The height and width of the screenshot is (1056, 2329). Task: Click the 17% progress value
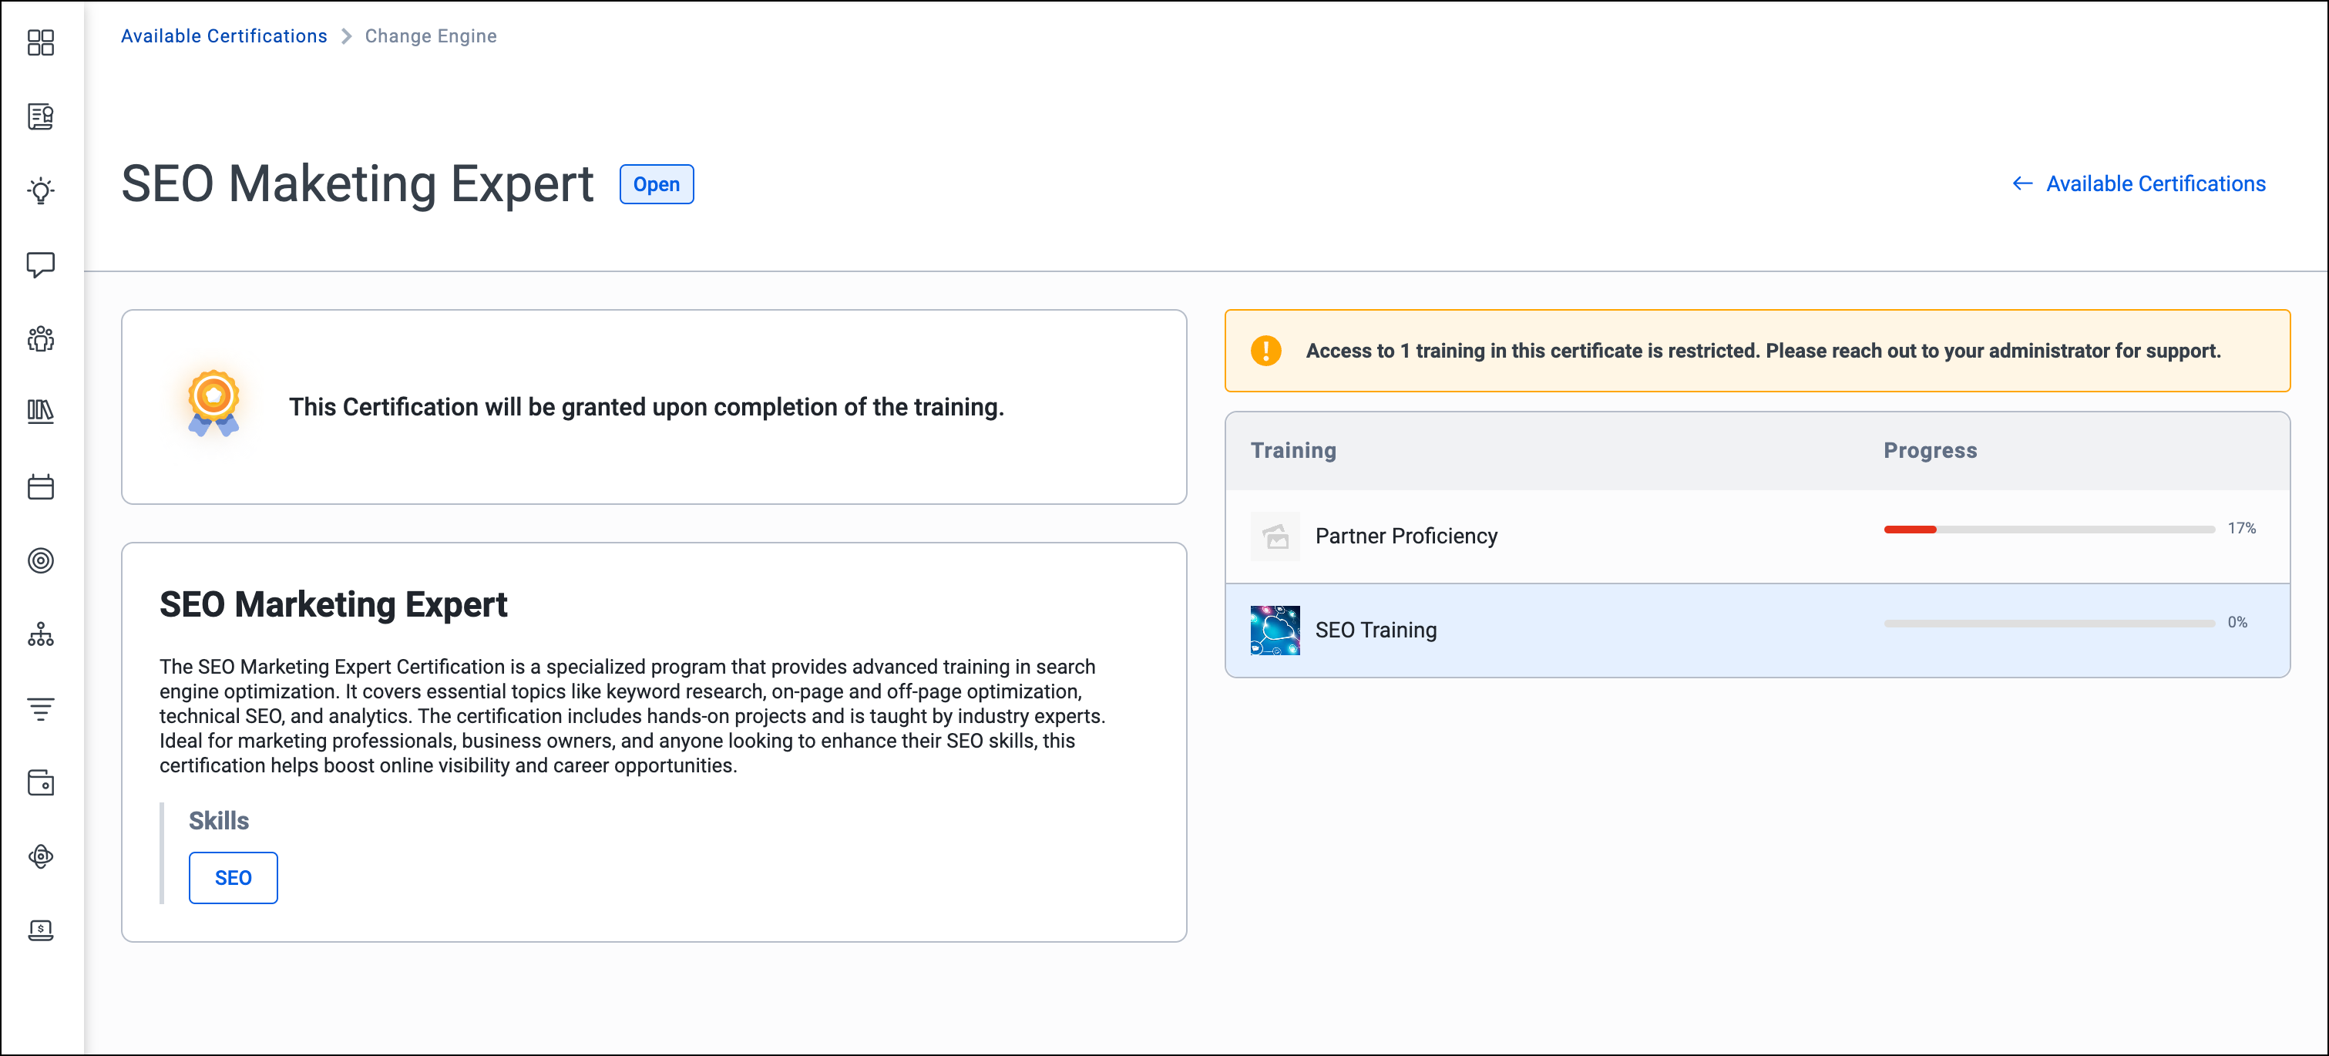coord(2241,528)
